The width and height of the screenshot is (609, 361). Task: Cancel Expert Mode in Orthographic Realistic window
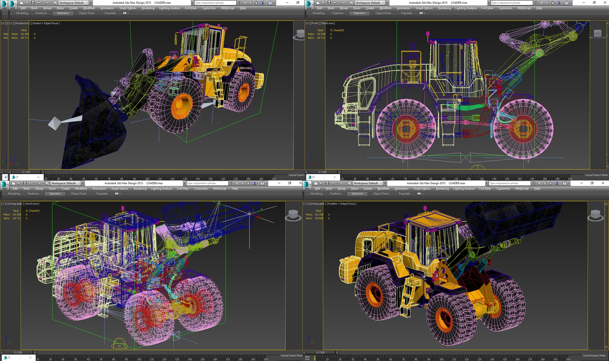594,356
